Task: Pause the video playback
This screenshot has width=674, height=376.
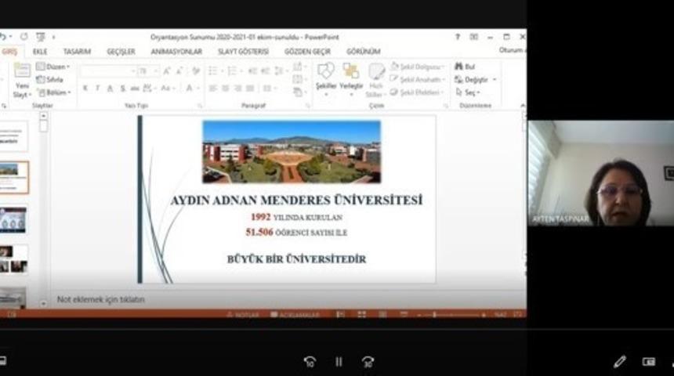Action: pos(339,362)
